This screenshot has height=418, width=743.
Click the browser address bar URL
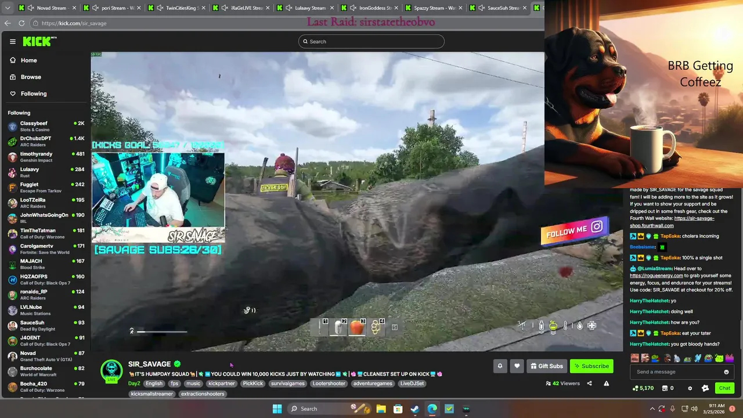click(74, 23)
